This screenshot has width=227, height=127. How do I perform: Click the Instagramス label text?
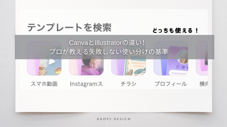(86, 84)
